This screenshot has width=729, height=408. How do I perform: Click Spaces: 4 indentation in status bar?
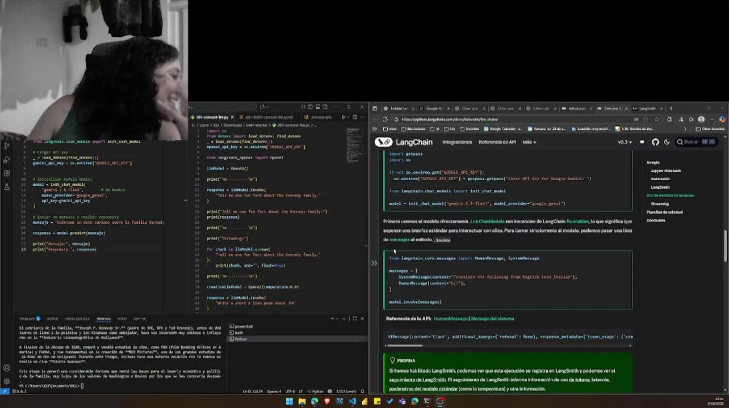coord(273,391)
